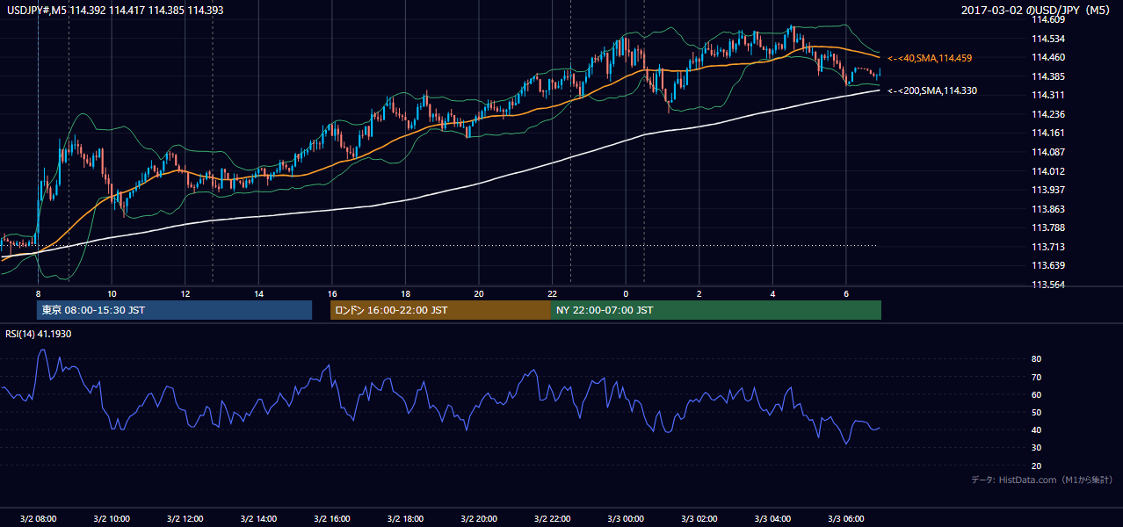Click the 114.236 price axis label
Viewport: 1123px width, 527px height.
click(1049, 114)
